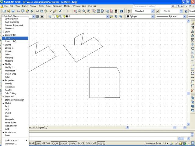This screenshot has width=195, height=146.
Task: Select the Chamfer tool
Action: point(193,82)
